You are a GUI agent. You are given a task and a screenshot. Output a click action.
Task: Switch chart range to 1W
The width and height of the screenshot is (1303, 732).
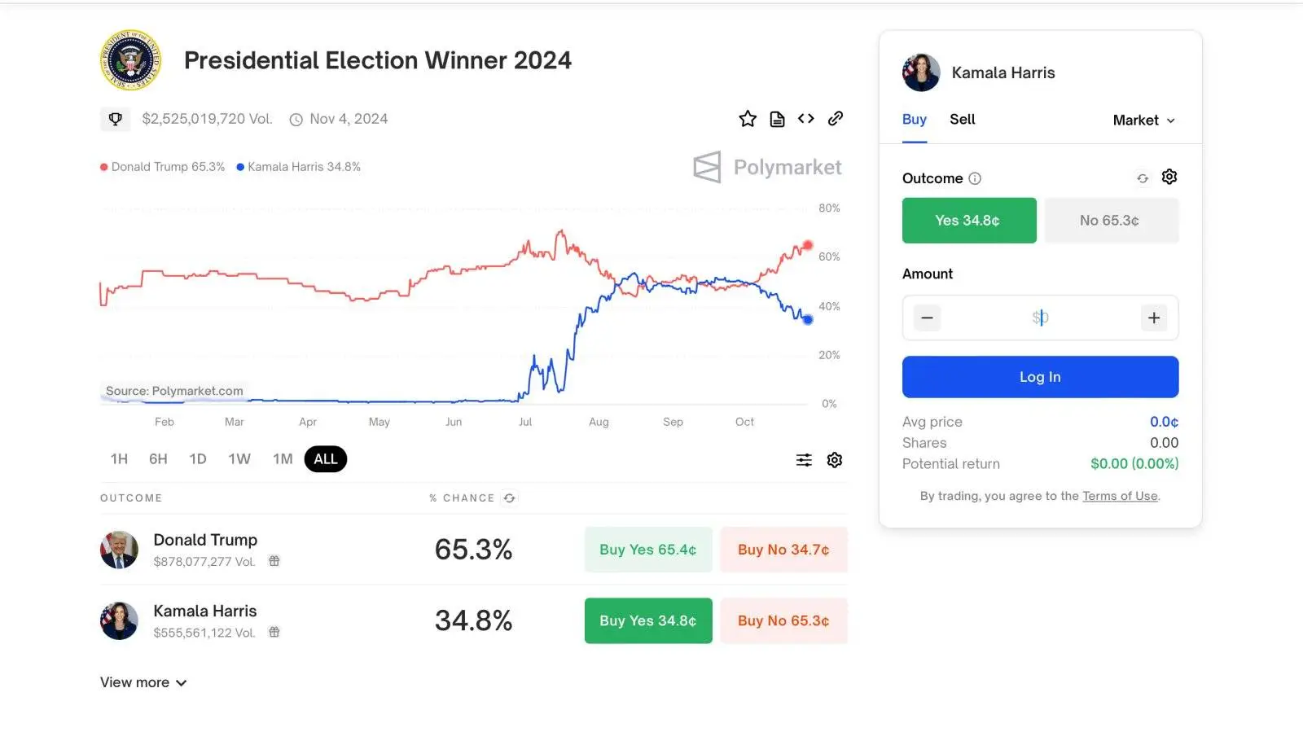coord(239,459)
